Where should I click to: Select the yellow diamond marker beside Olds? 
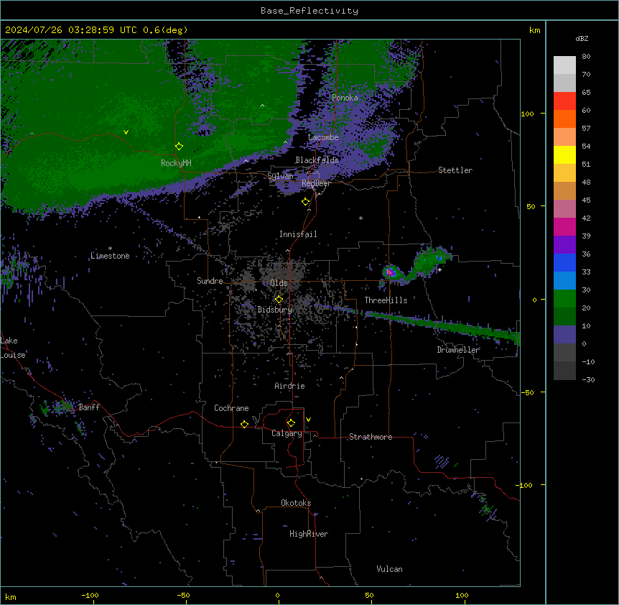coord(279,300)
